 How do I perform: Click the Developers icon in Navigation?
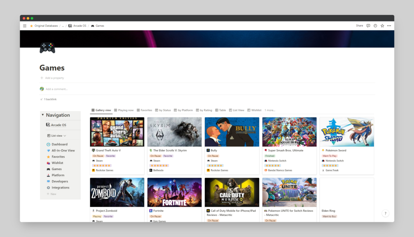[x=48, y=181]
